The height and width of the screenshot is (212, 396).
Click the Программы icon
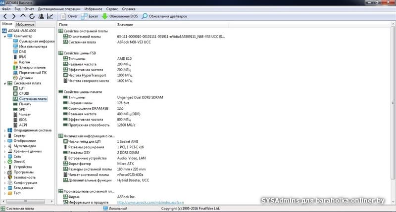(10, 172)
